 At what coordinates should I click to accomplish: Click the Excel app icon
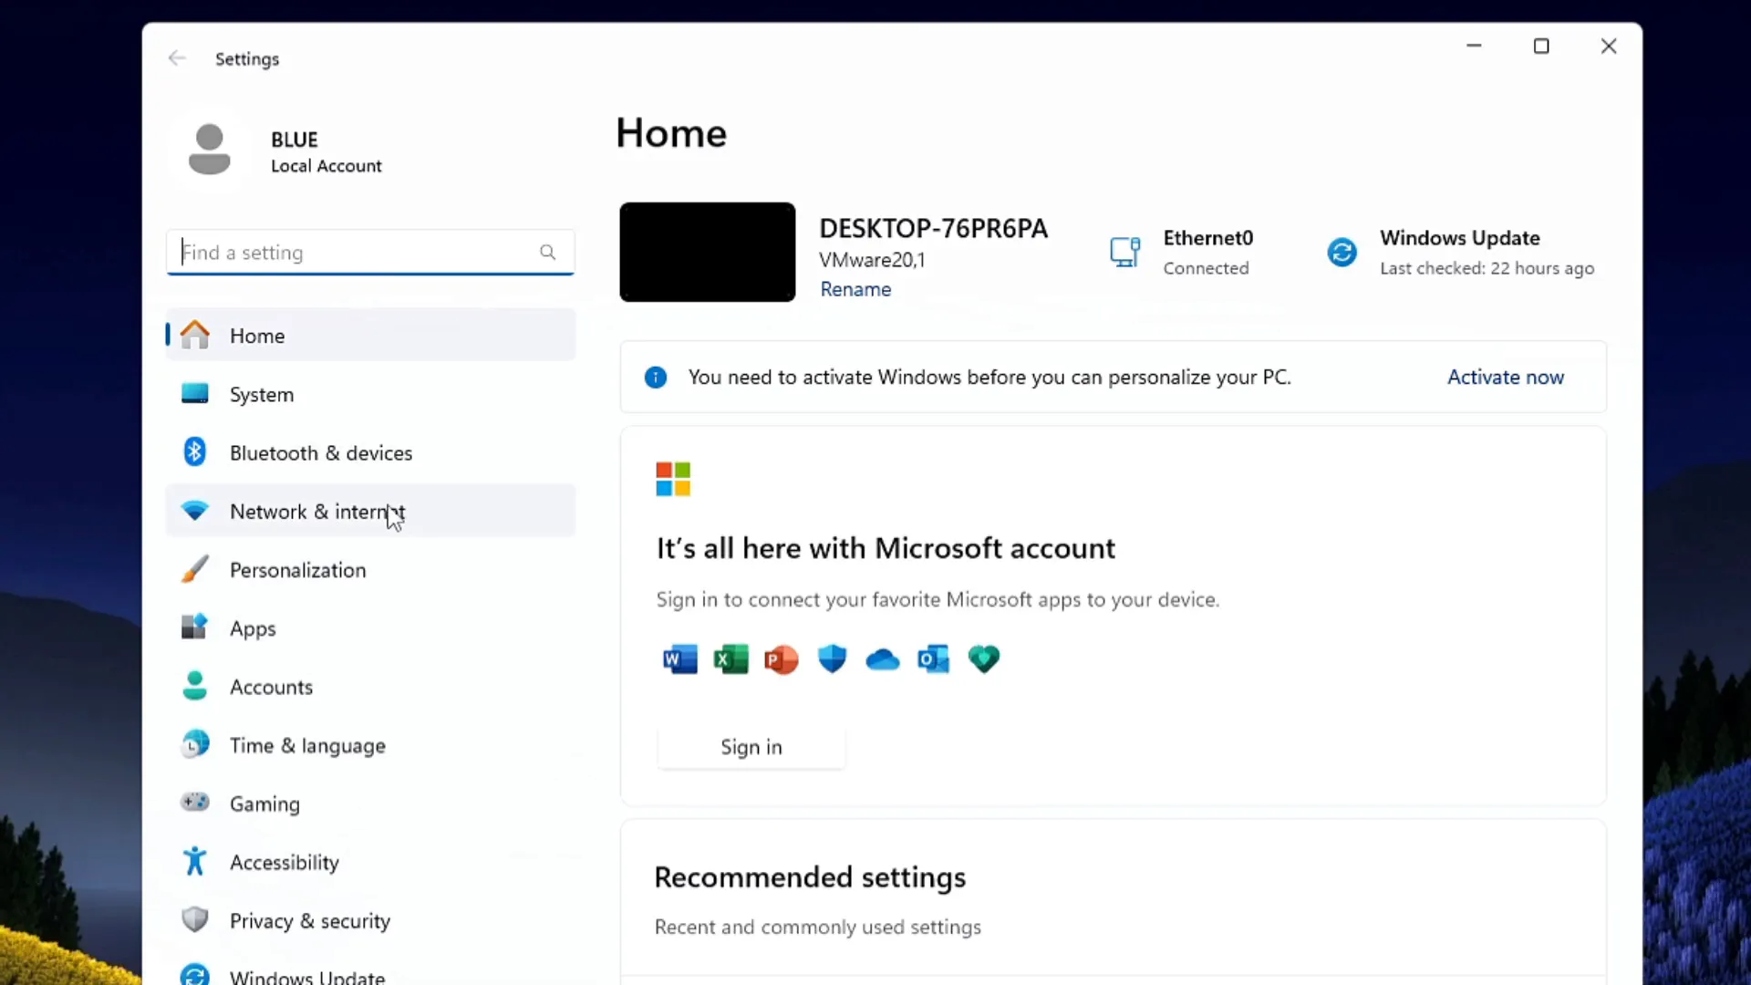tap(730, 658)
